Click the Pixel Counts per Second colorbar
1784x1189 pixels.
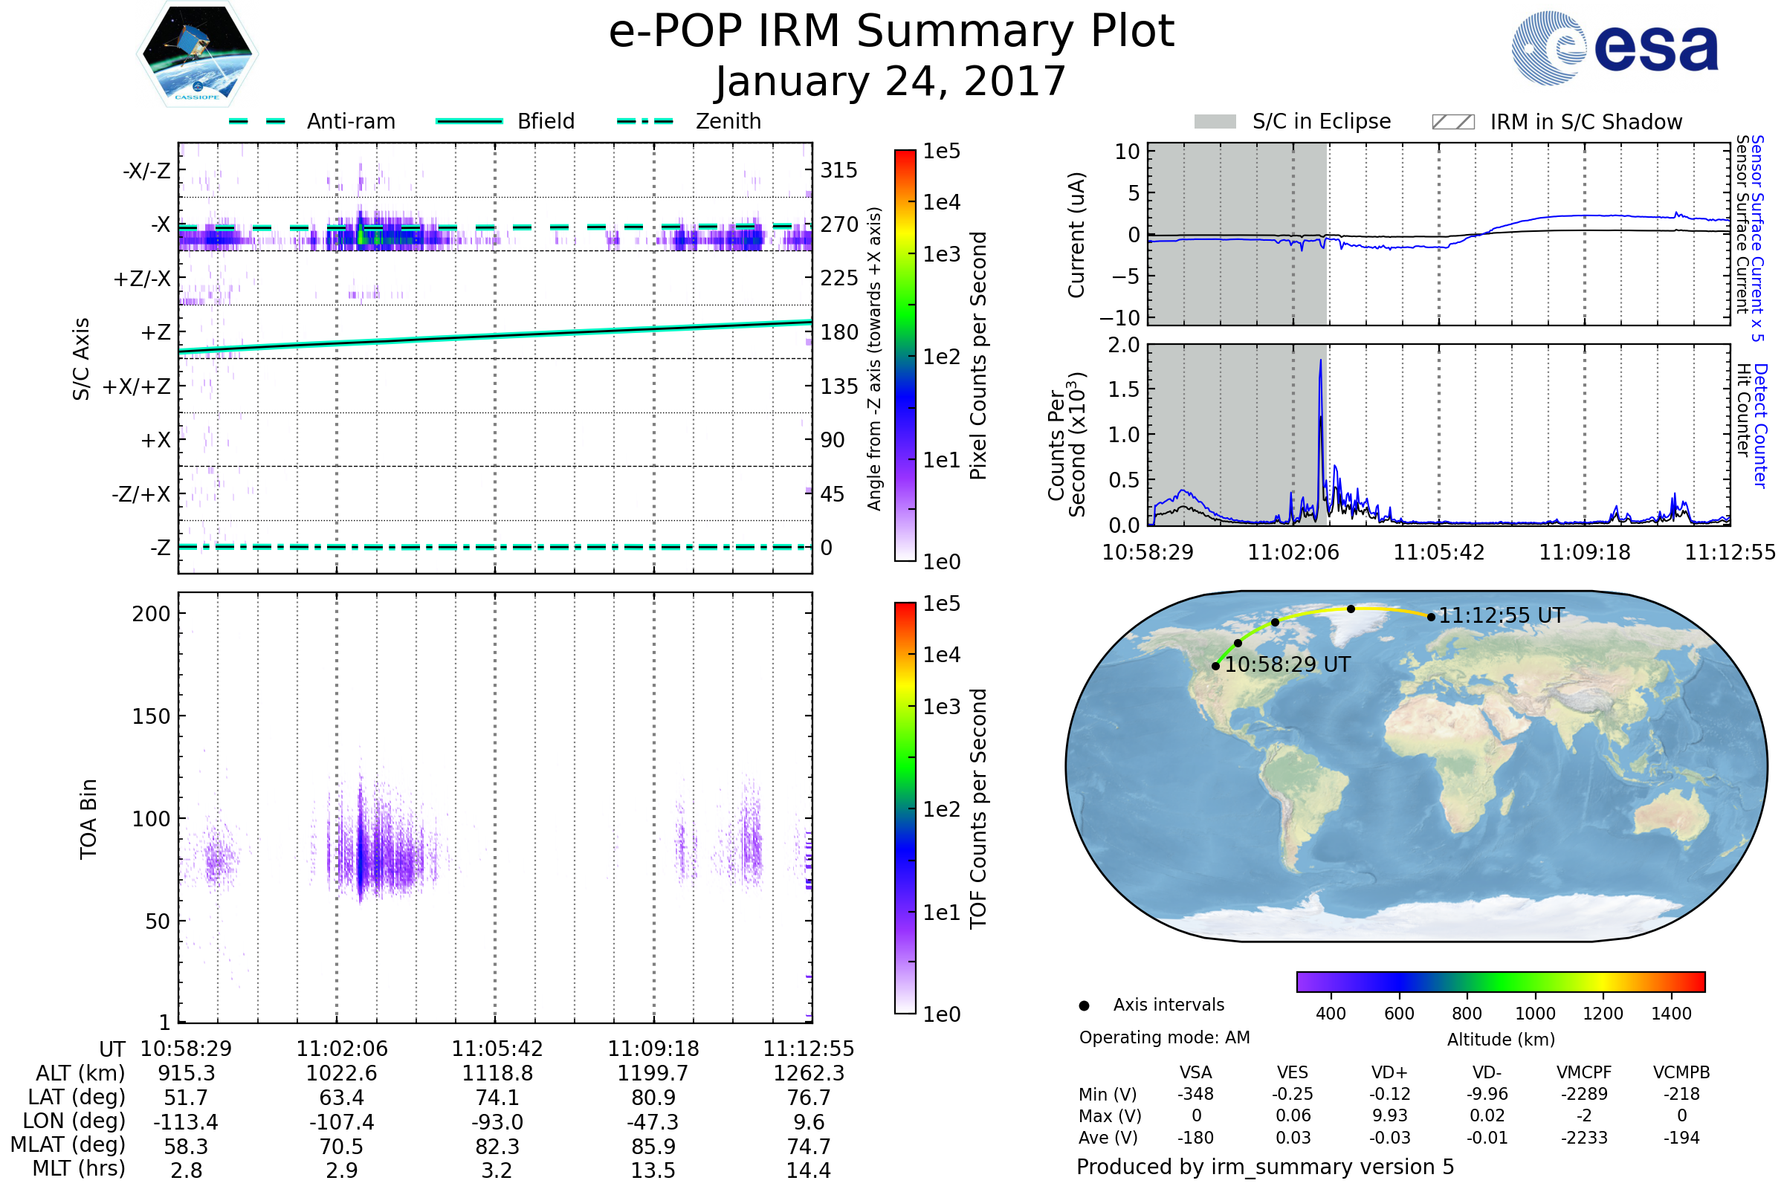click(x=905, y=355)
